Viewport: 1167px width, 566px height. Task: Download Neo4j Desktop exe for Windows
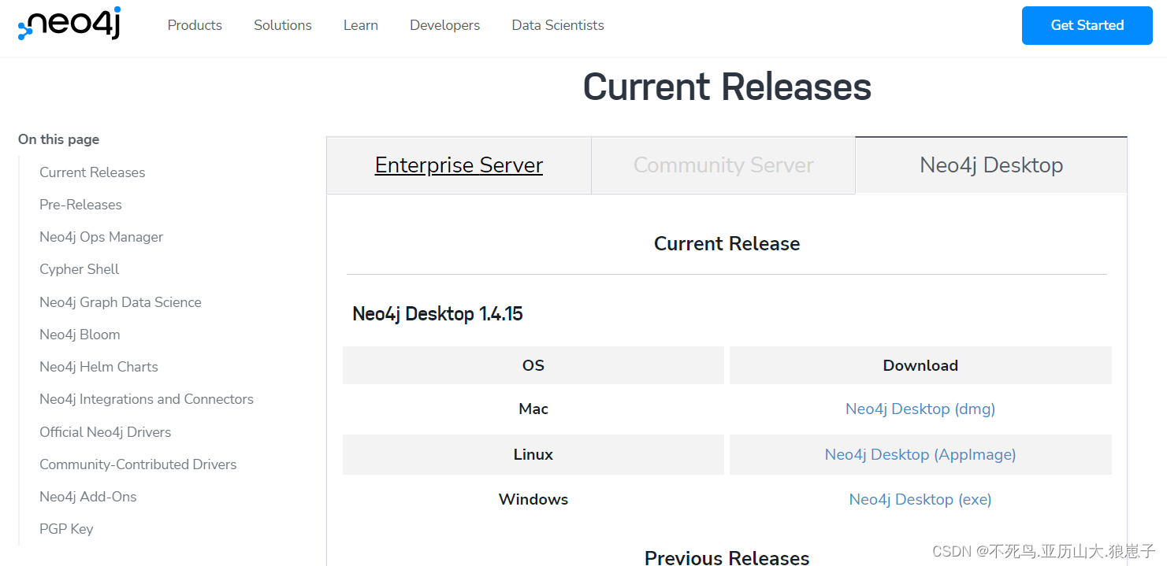tap(920, 499)
